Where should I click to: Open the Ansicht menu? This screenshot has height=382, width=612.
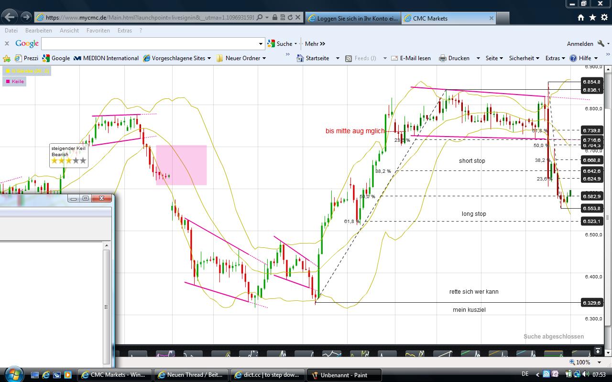click(69, 31)
